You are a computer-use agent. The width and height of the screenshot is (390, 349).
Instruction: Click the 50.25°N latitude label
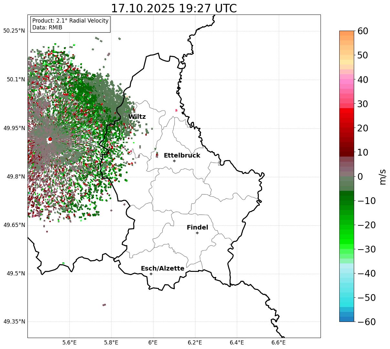pyautogui.click(x=14, y=31)
